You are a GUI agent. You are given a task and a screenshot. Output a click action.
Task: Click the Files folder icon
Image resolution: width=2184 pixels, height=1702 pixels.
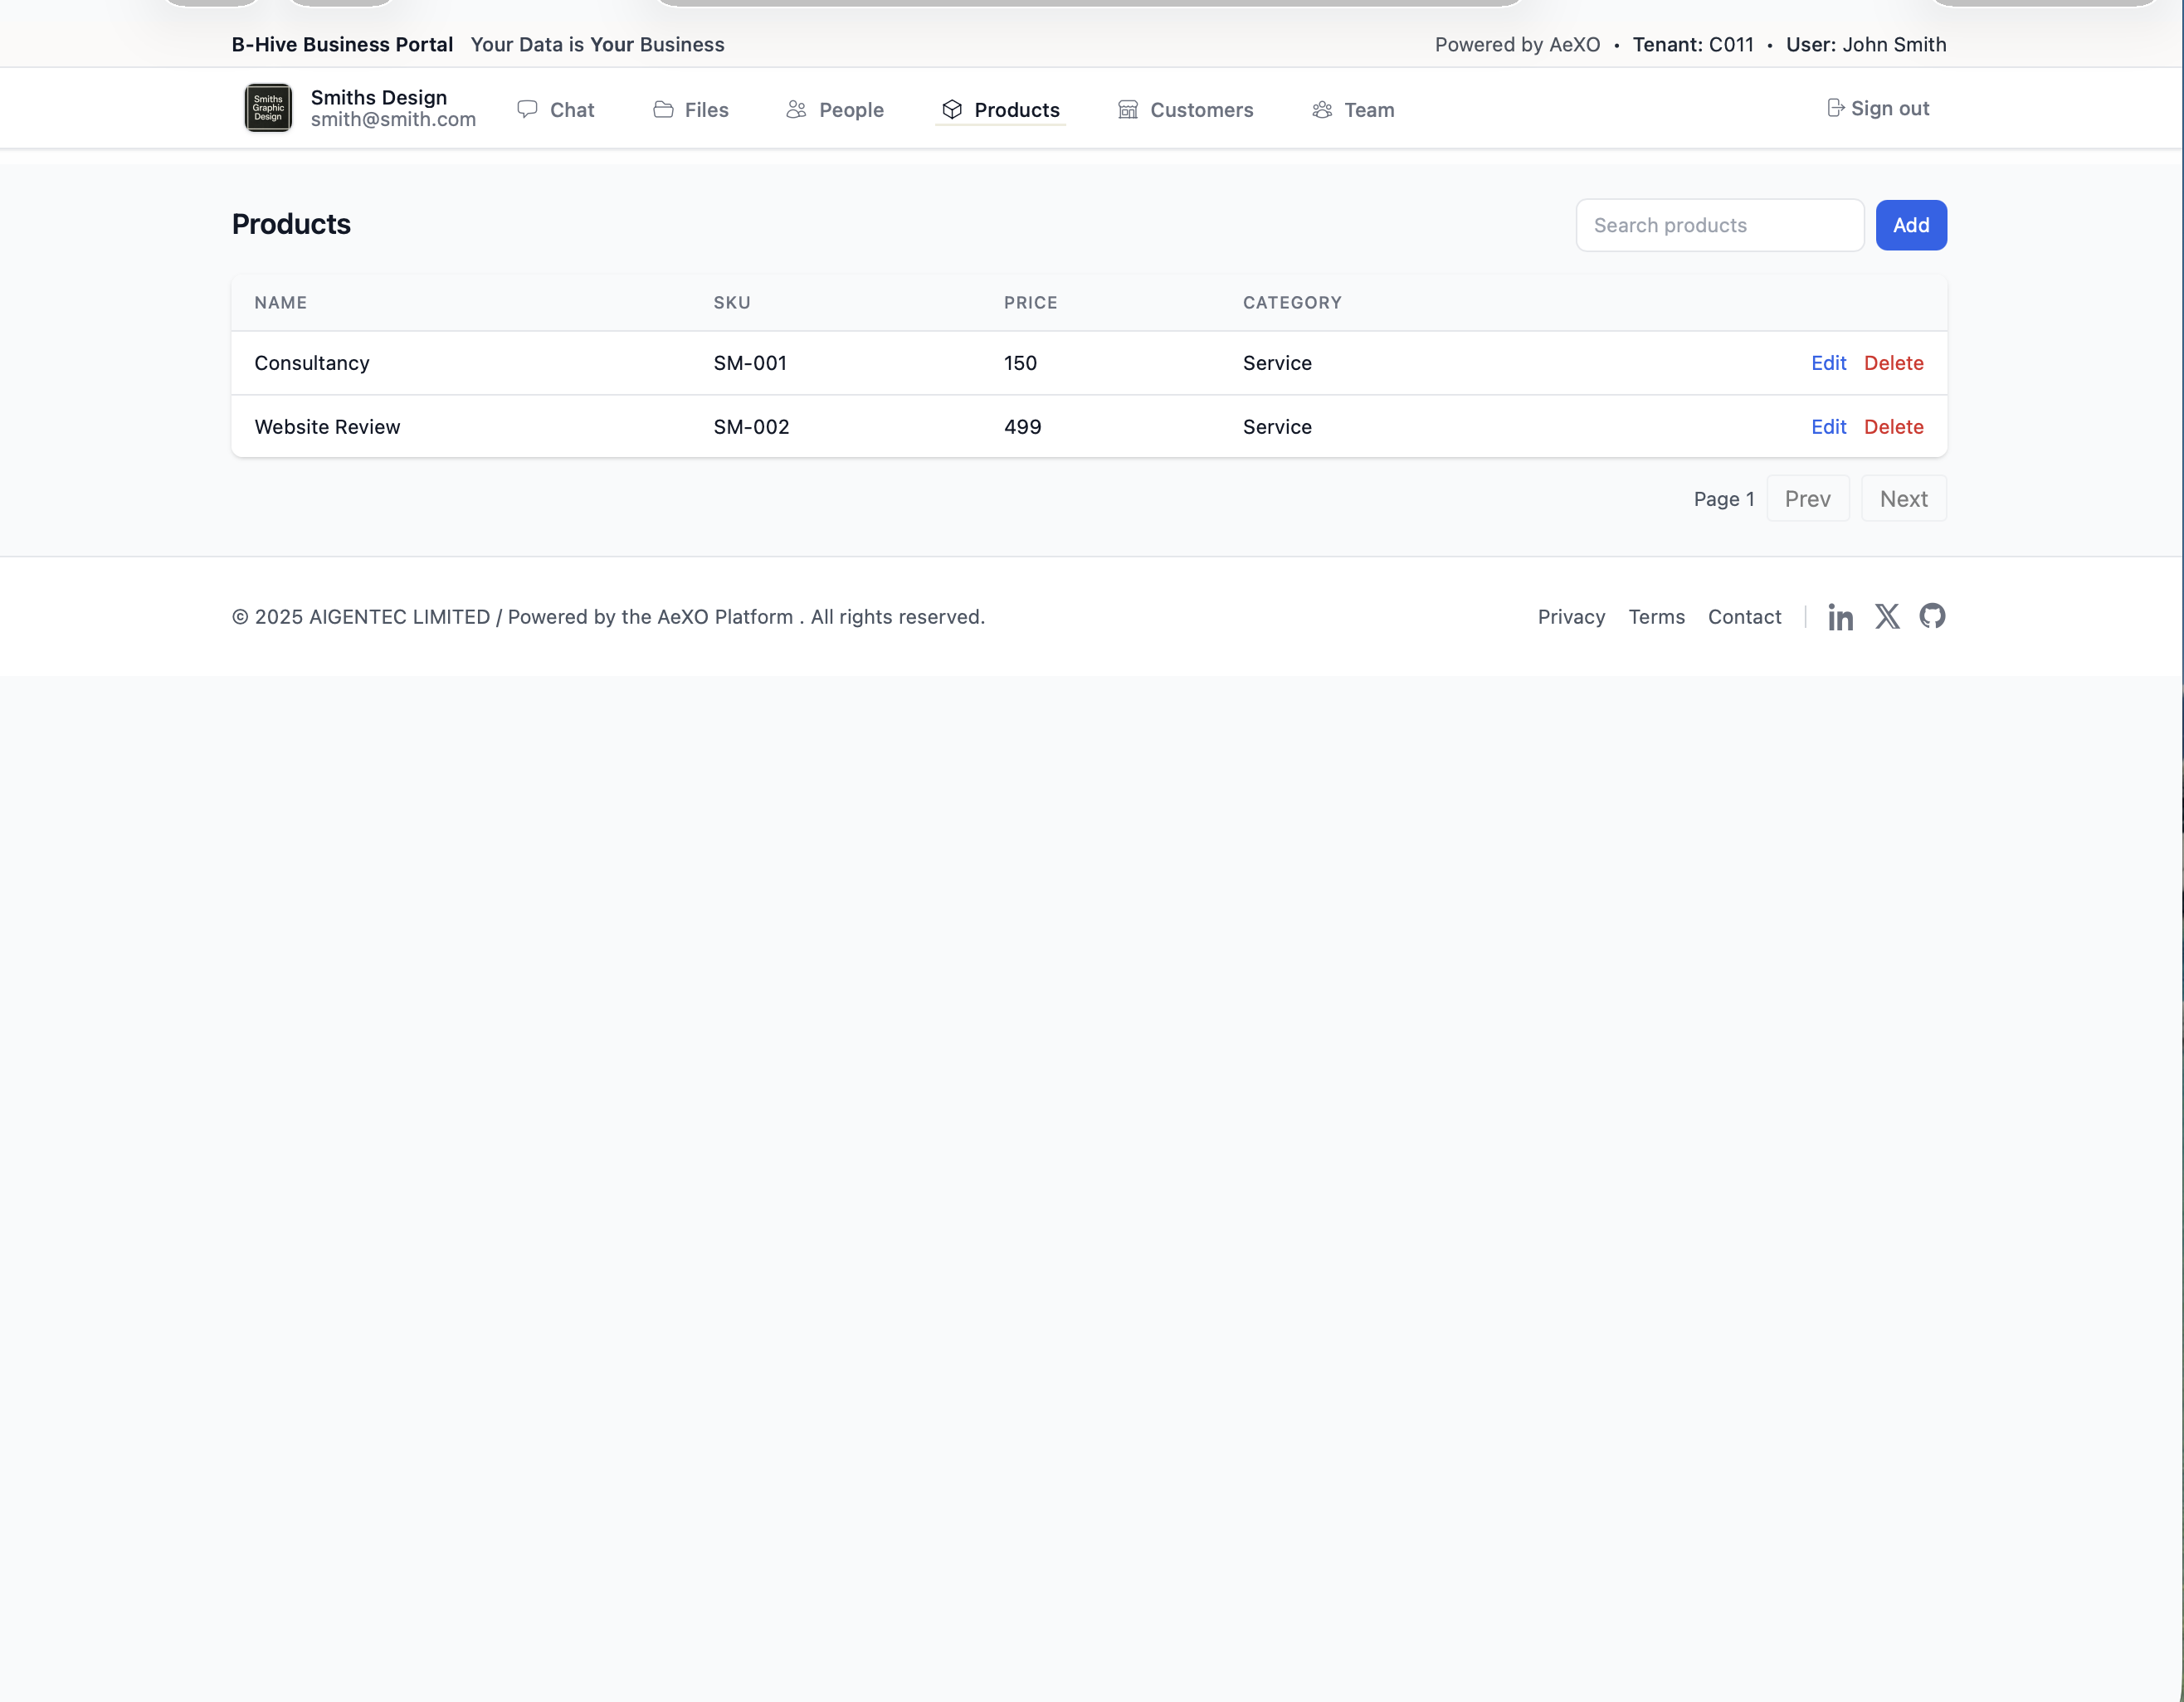[x=663, y=109]
